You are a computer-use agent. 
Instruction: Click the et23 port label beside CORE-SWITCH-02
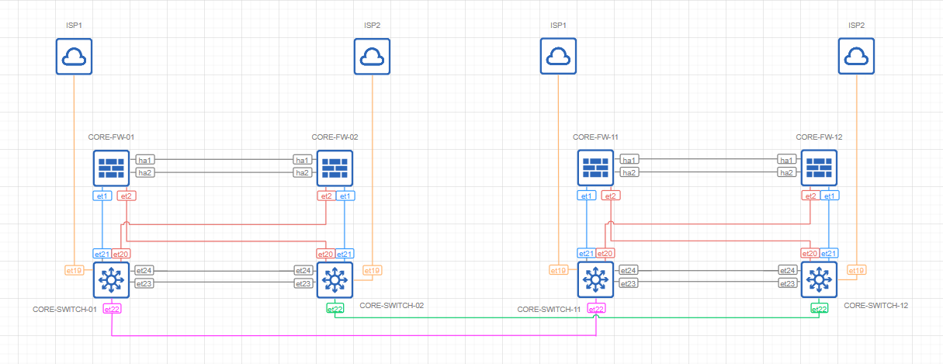302,283
